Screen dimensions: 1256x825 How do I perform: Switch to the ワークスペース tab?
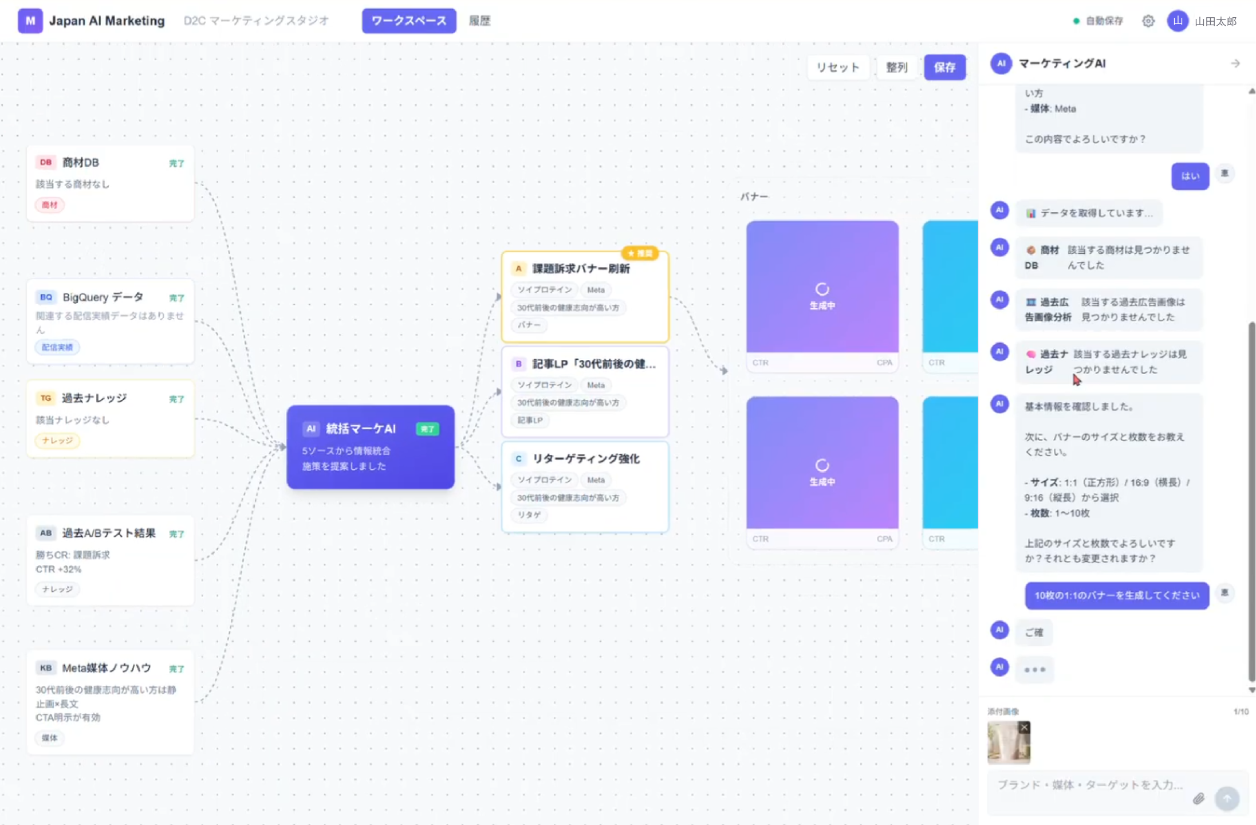coord(409,21)
